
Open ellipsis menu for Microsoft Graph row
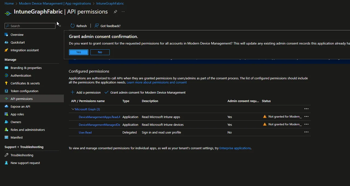(306, 109)
